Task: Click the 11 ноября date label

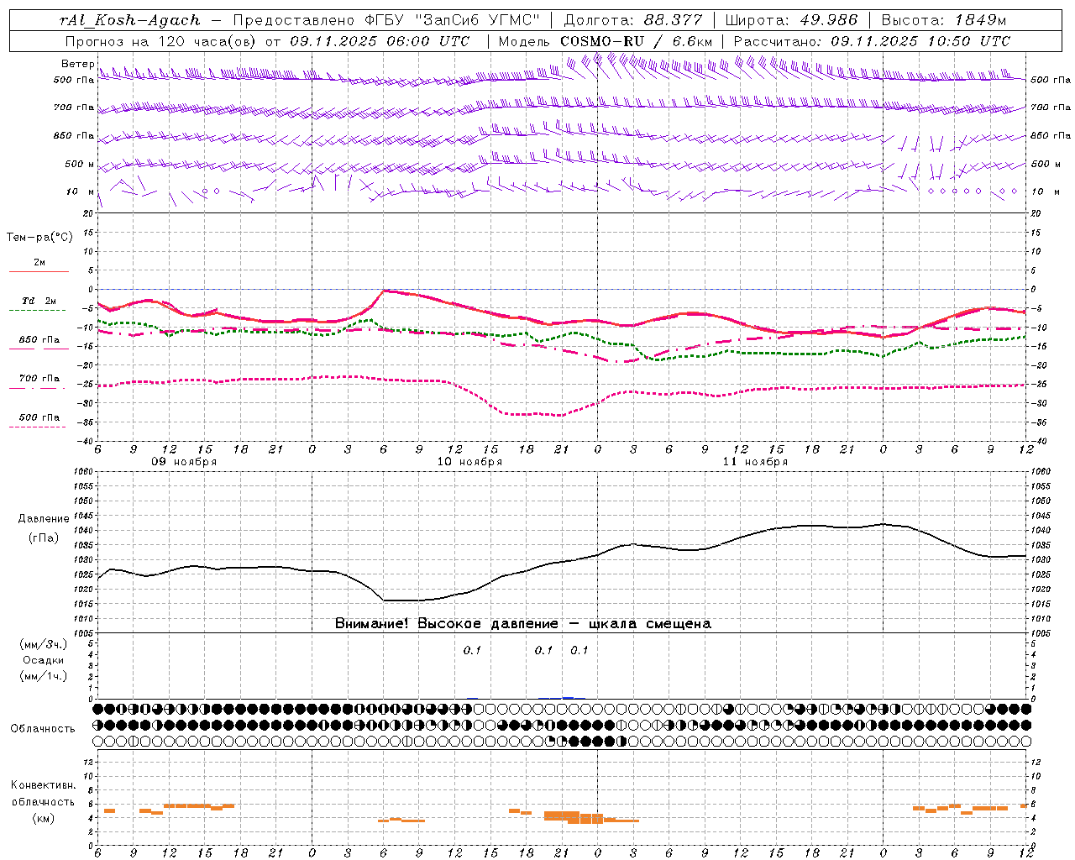Action: 755,462
